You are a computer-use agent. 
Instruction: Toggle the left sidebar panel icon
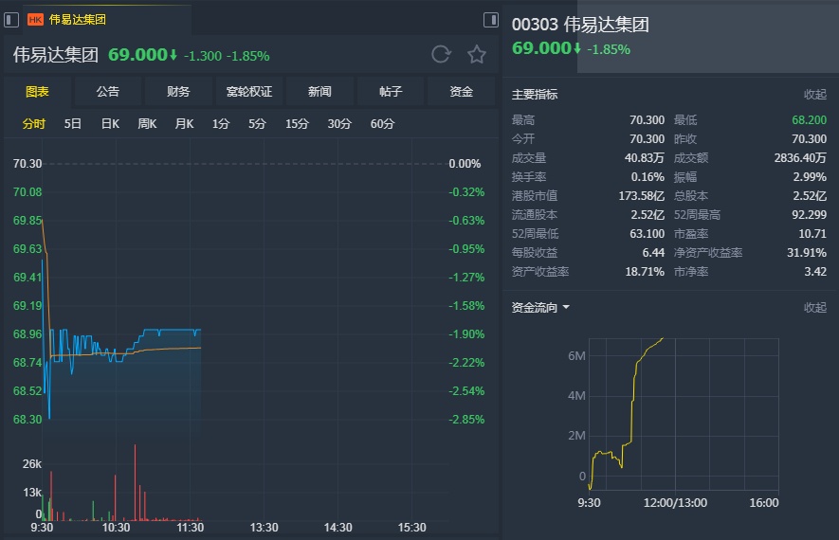pyautogui.click(x=11, y=20)
